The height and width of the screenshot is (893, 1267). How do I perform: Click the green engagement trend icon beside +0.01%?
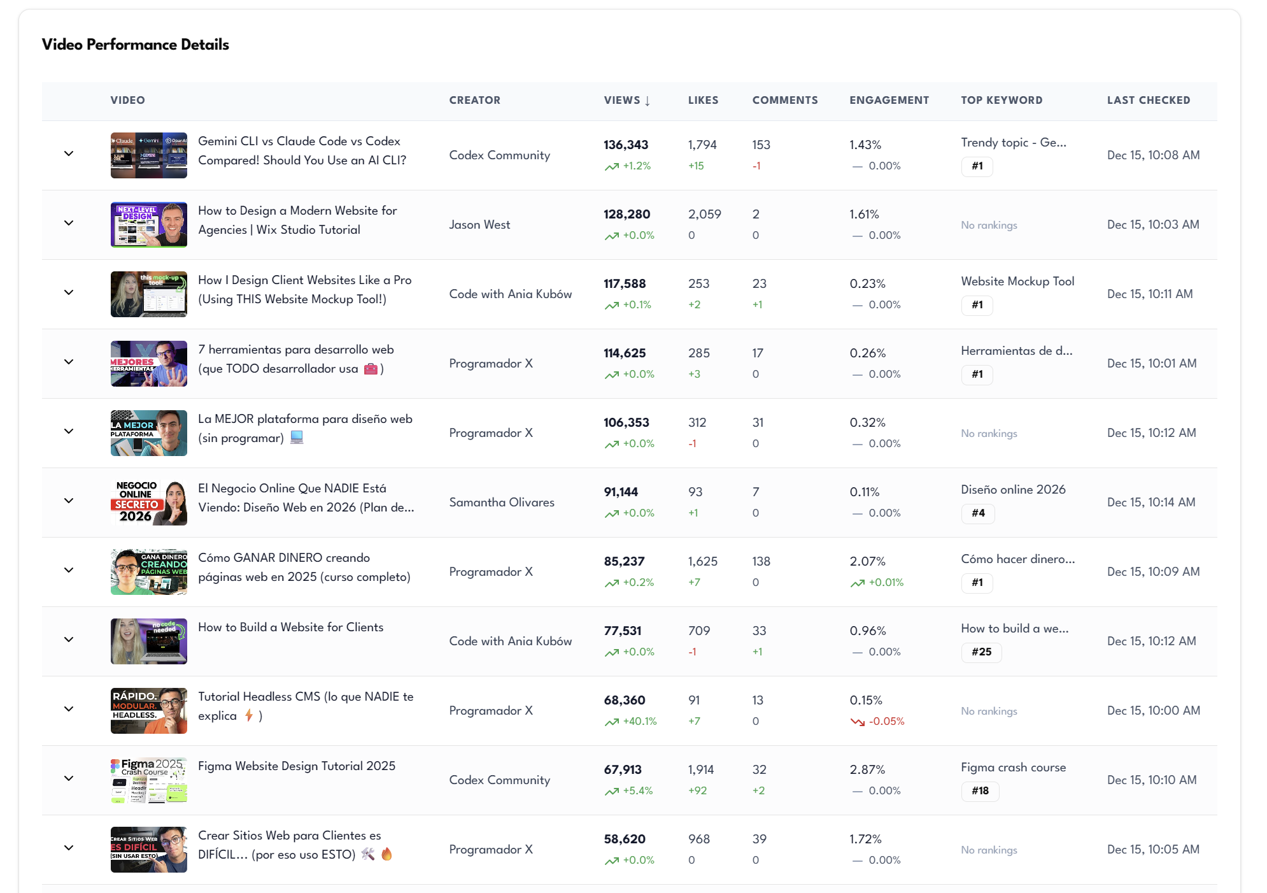coord(856,582)
